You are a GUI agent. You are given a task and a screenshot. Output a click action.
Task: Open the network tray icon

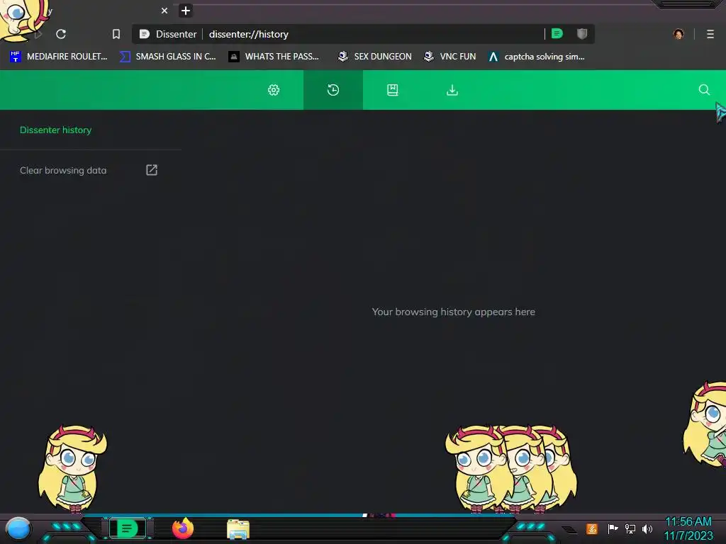[x=630, y=528]
